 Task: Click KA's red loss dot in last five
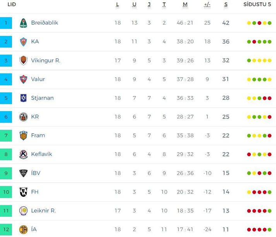coord(254,42)
